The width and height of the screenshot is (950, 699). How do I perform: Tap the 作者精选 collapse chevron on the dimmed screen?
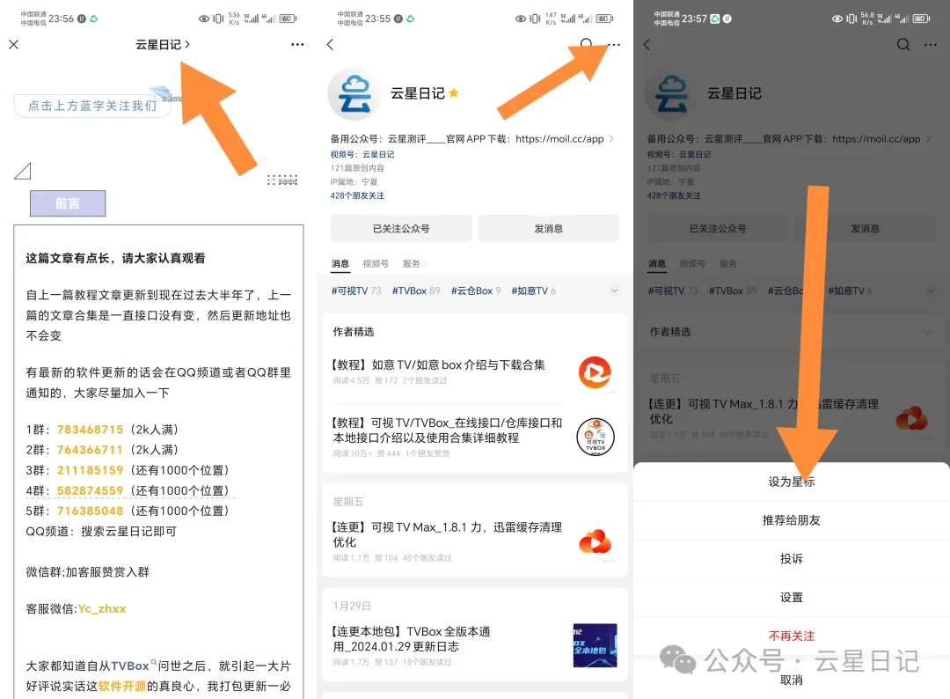pyautogui.click(x=926, y=332)
